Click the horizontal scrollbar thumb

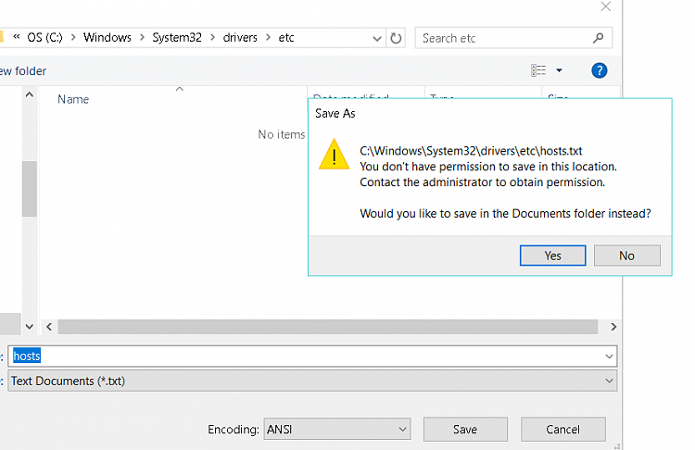[x=327, y=327]
